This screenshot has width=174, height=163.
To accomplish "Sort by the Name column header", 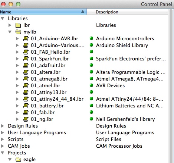I will coord(43,12).
